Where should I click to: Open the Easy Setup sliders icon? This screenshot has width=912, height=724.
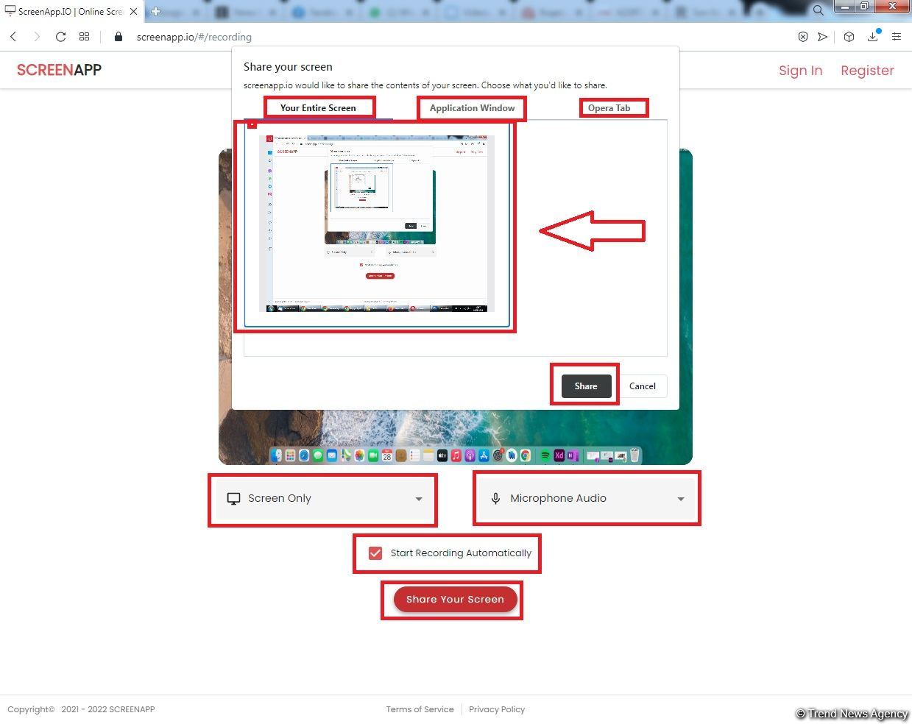pyautogui.click(x=897, y=37)
